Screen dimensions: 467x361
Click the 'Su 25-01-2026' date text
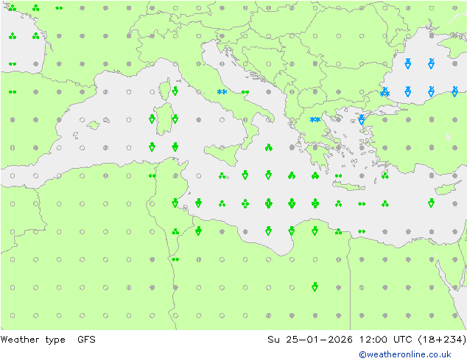[310, 339]
